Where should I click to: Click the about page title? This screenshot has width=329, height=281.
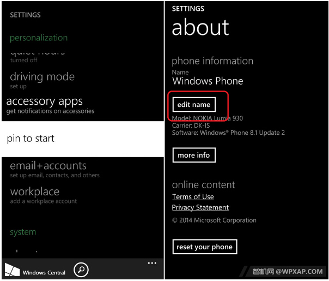tap(200, 27)
